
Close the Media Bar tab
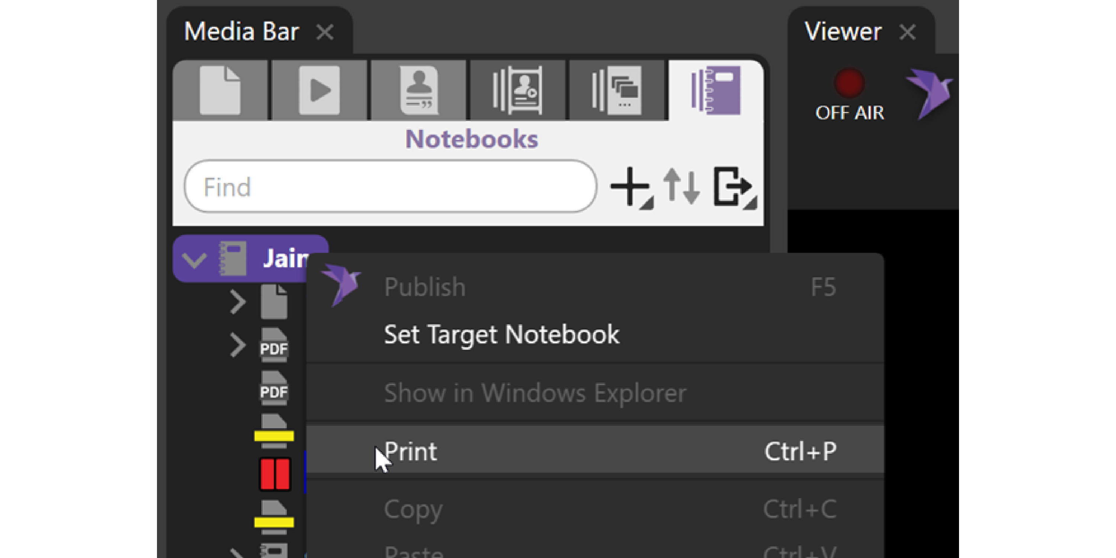click(325, 32)
